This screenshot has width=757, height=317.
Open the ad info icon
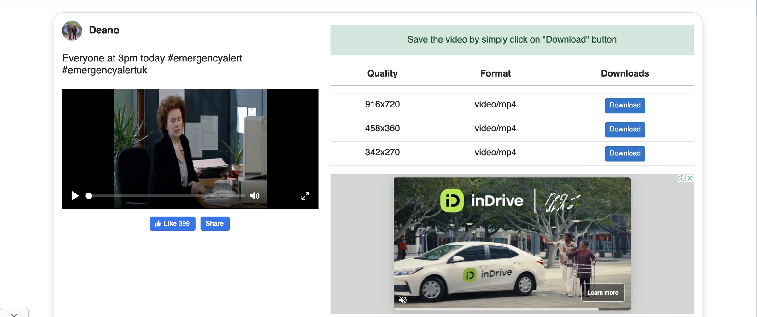681,178
